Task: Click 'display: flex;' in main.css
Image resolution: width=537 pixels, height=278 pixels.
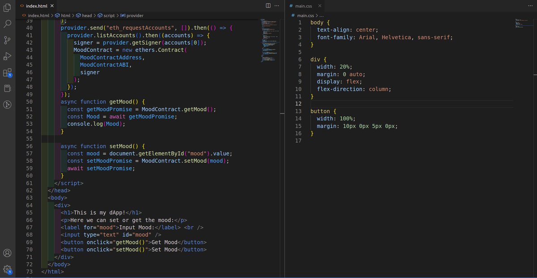Action: 340,82
